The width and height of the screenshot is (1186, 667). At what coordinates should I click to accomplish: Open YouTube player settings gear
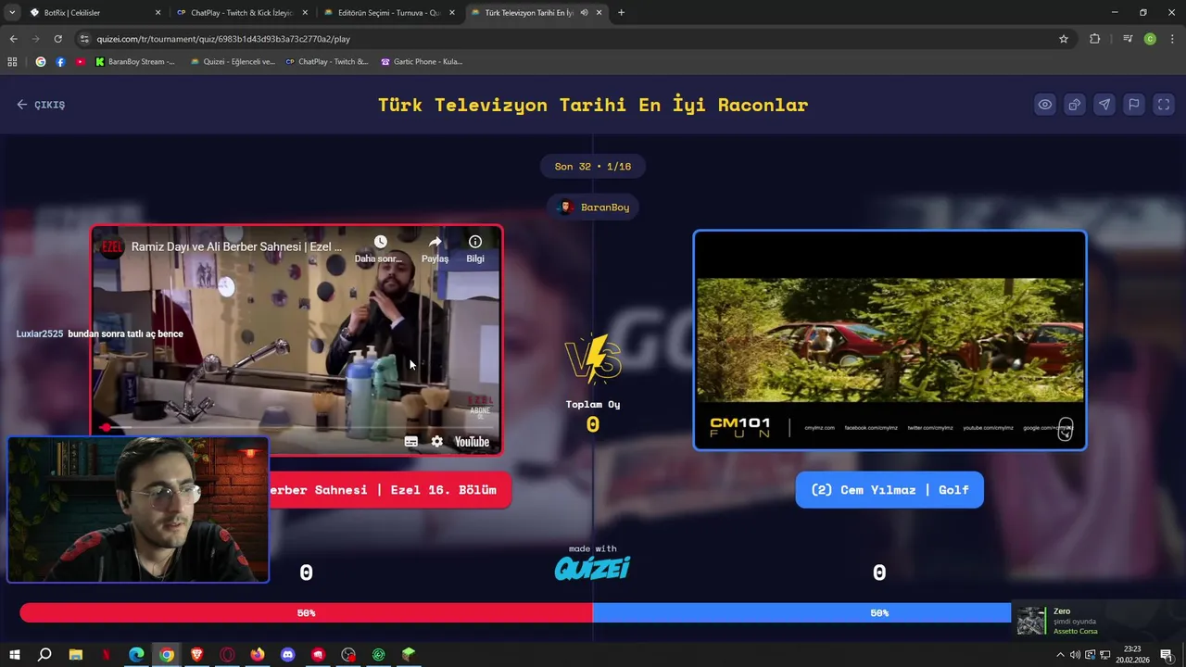436,442
